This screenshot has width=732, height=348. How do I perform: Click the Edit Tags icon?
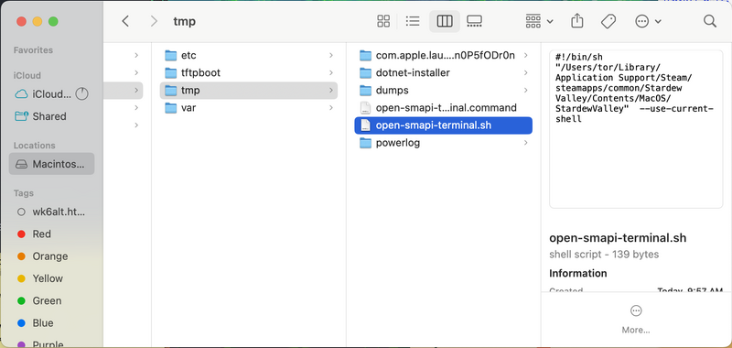pyautogui.click(x=608, y=21)
